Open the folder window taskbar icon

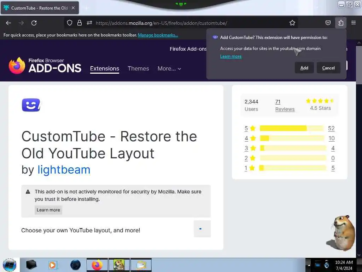pyautogui.click(x=141, y=265)
